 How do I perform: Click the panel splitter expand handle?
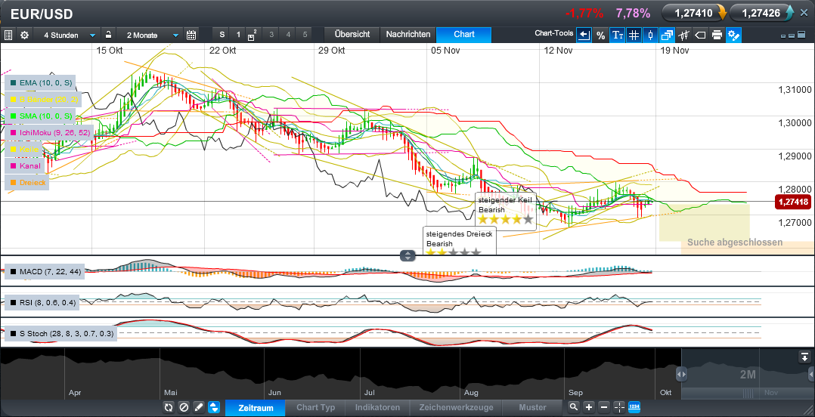pos(407,255)
